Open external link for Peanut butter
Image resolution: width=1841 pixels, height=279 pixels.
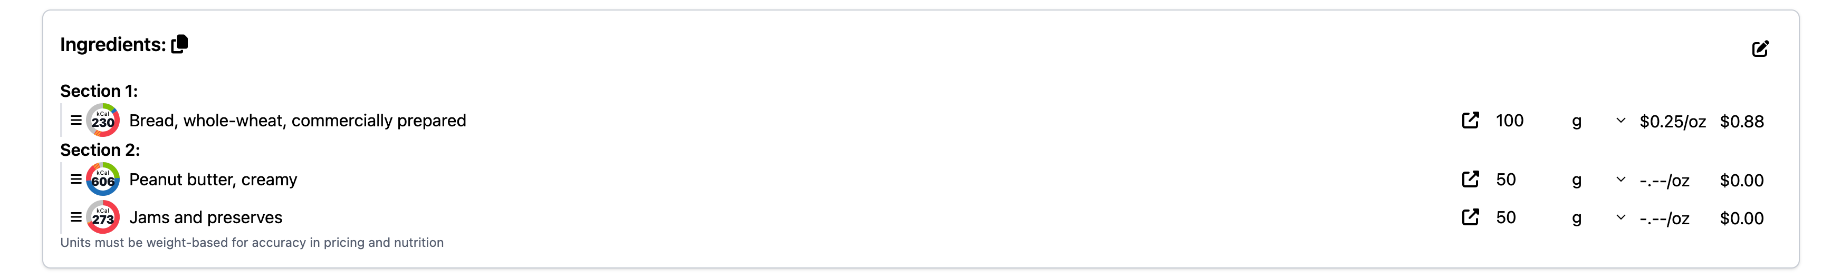[1470, 180]
